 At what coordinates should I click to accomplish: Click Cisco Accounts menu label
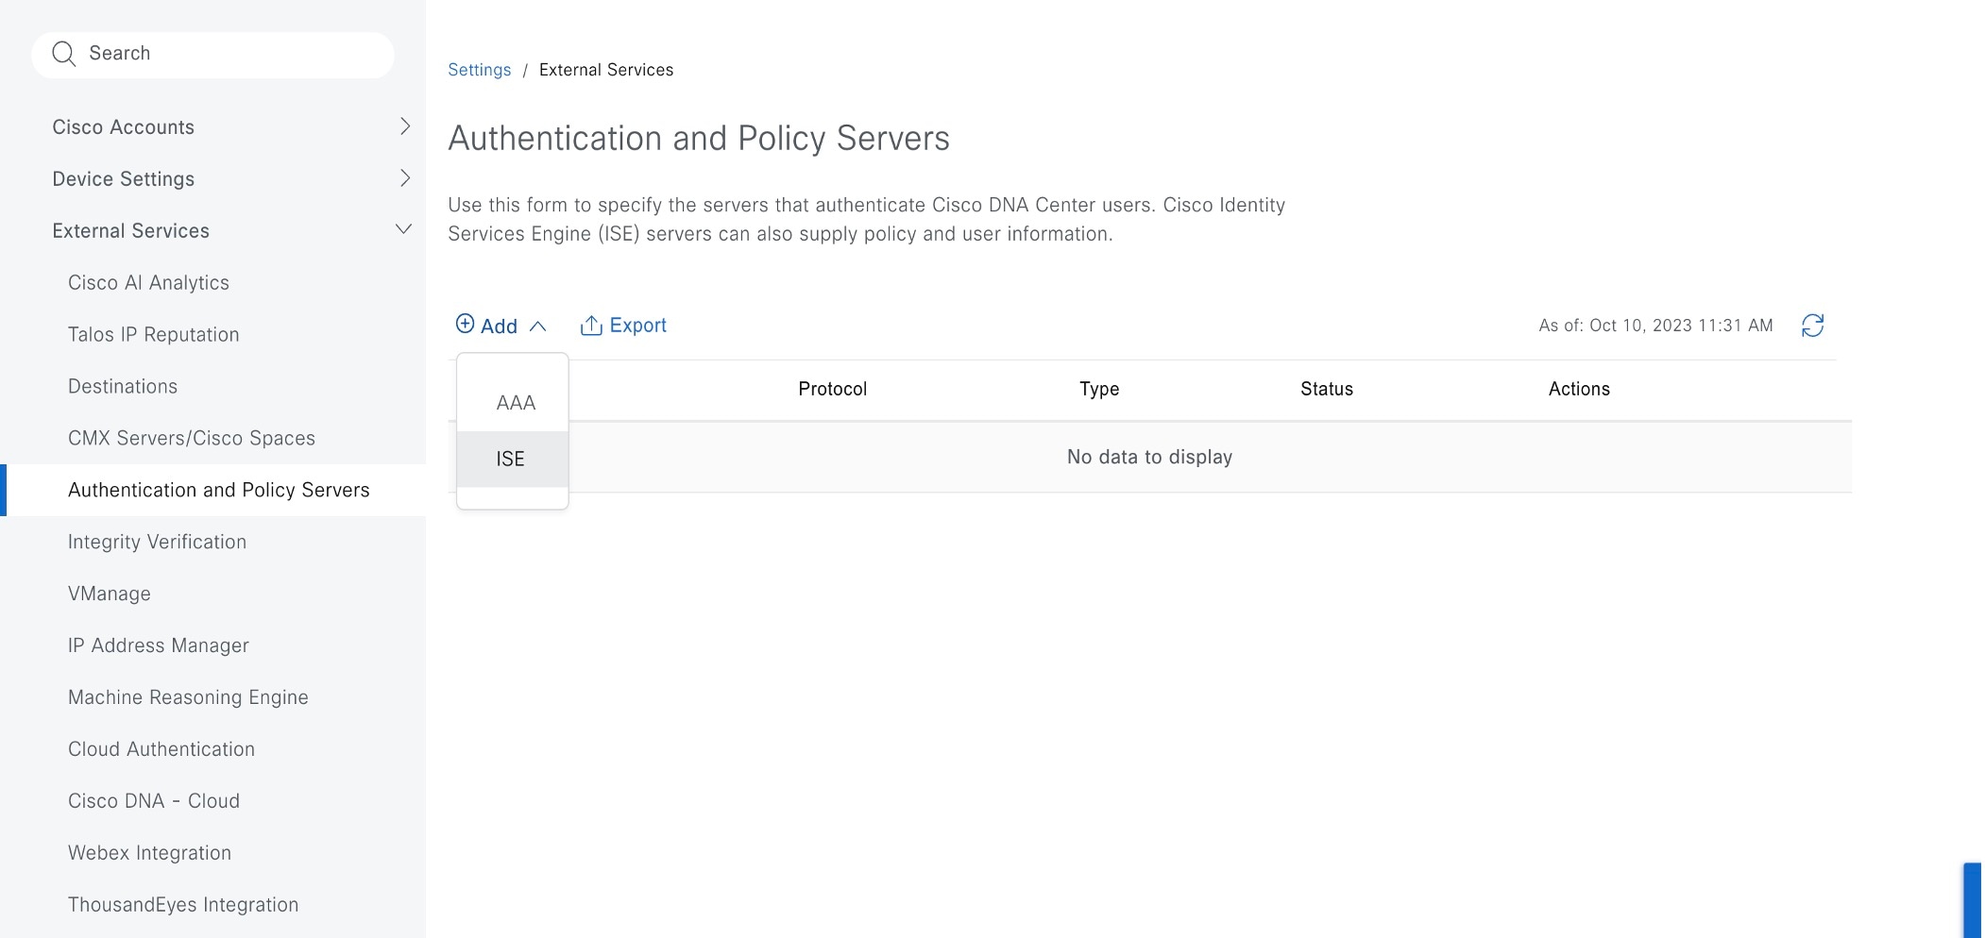pyautogui.click(x=124, y=127)
